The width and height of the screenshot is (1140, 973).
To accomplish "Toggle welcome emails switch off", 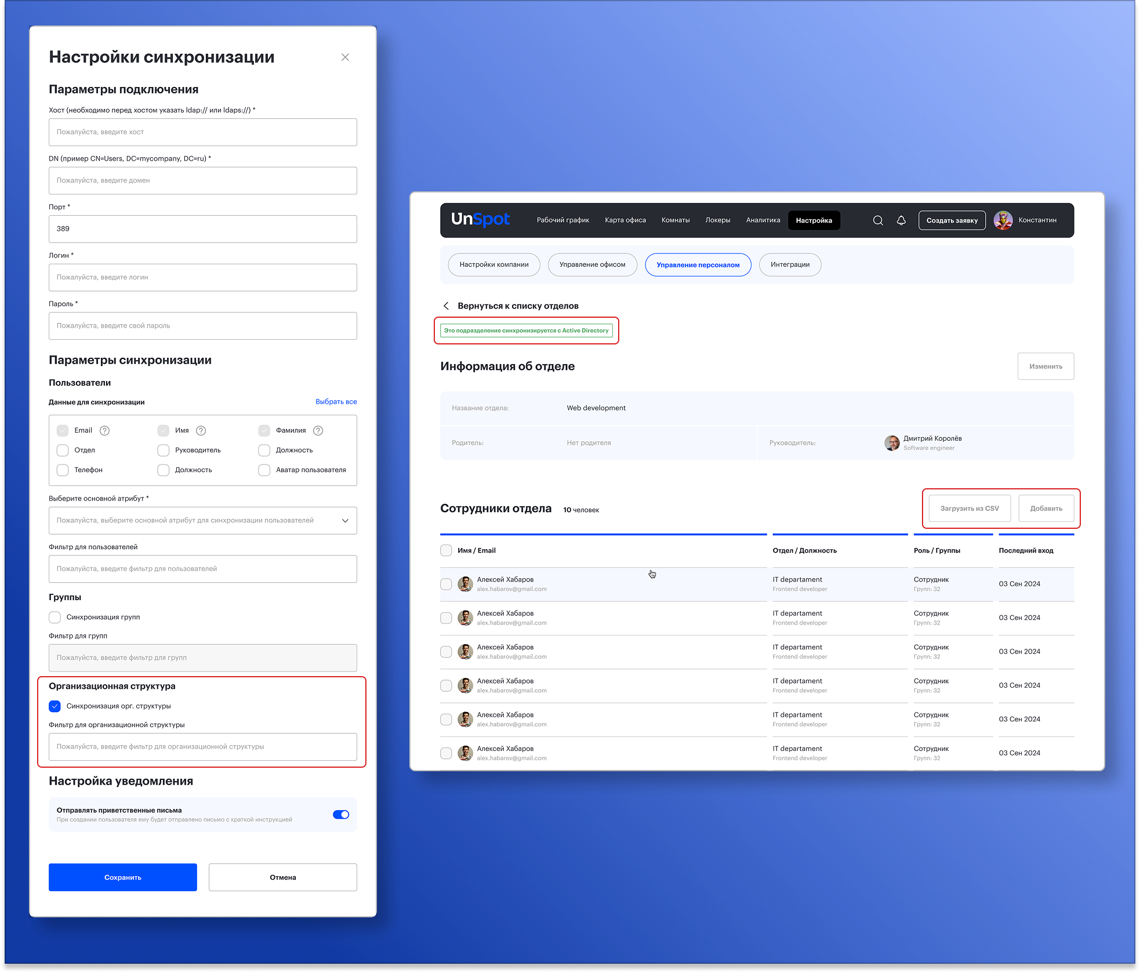I will click(341, 815).
